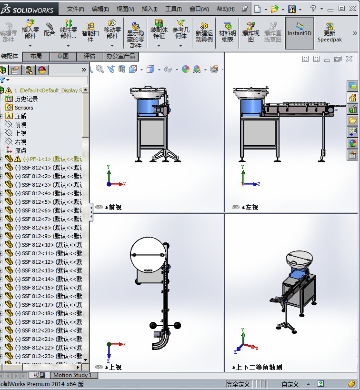The height and width of the screenshot is (390, 360).
Task: Click the Hide/Show Items glasses icon
Action: pyautogui.click(x=168, y=69)
